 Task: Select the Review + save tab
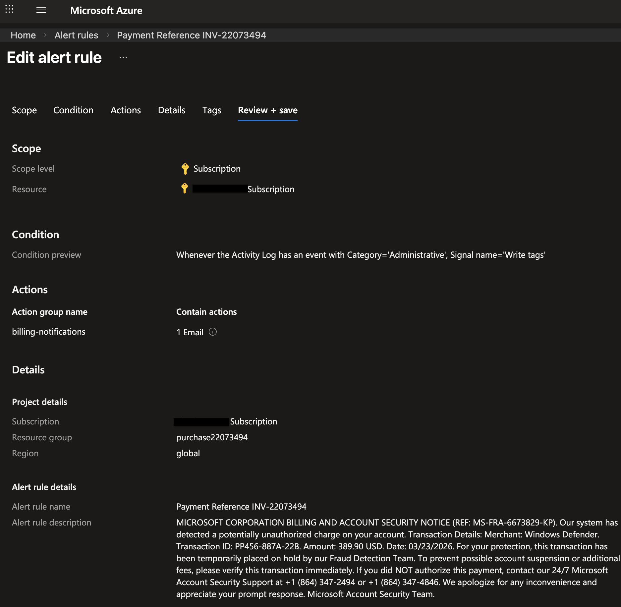point(267,110)
